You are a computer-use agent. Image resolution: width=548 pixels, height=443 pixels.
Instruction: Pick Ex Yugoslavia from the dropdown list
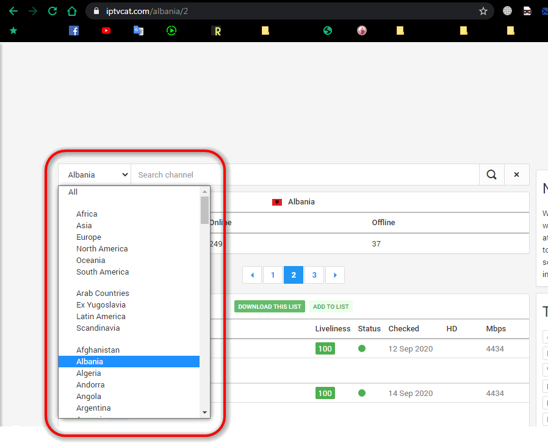click(101, 305)
